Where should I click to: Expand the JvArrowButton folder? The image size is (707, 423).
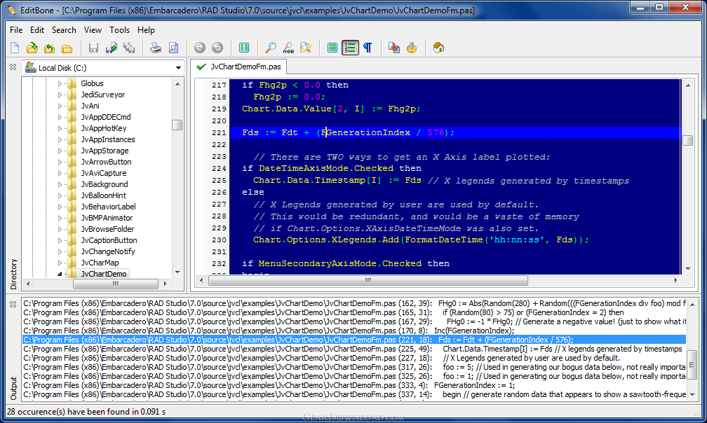point(60,162)
